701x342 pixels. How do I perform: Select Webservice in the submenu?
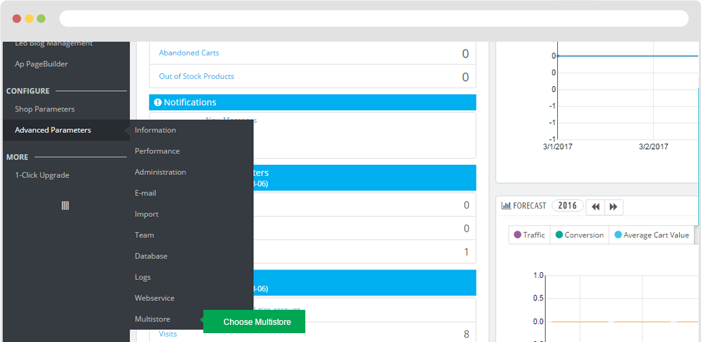[x=155, y=298]
